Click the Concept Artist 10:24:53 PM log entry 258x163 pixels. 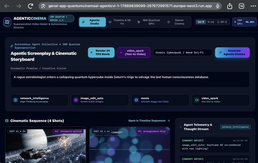(x=214, y=159)
